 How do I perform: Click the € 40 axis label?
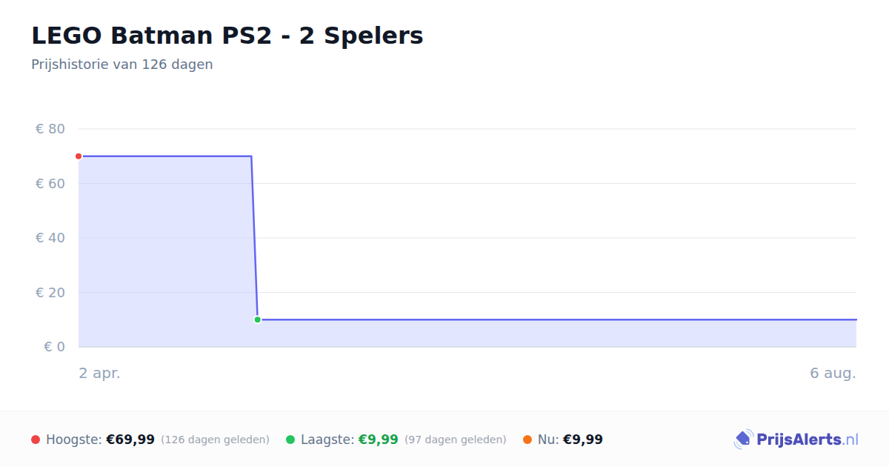pyautogui.click(x=50, y=238)
